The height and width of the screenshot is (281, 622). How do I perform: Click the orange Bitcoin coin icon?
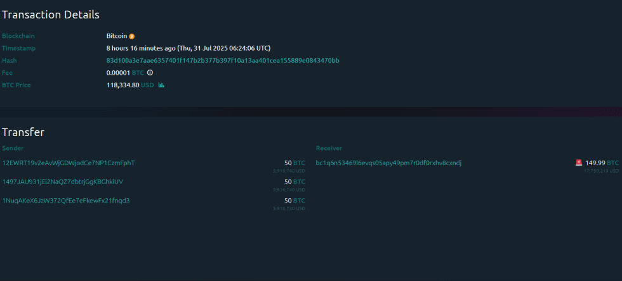click(x=132, y=37)
